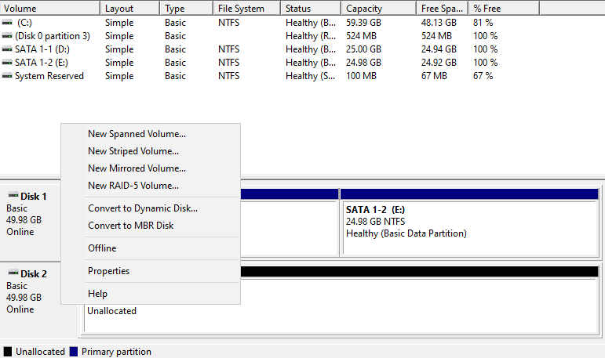
Task: Sort by the Status column header
Action: pos(311,8)
